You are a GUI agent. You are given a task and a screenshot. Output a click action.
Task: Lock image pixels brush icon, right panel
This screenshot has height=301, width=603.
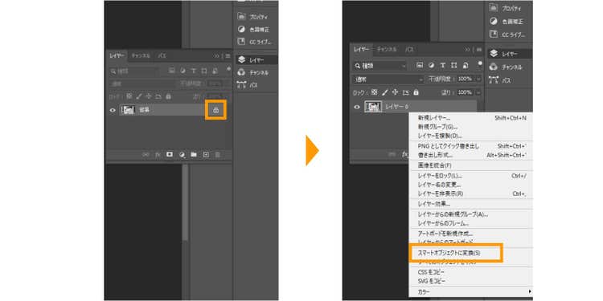tap(385, 92)
